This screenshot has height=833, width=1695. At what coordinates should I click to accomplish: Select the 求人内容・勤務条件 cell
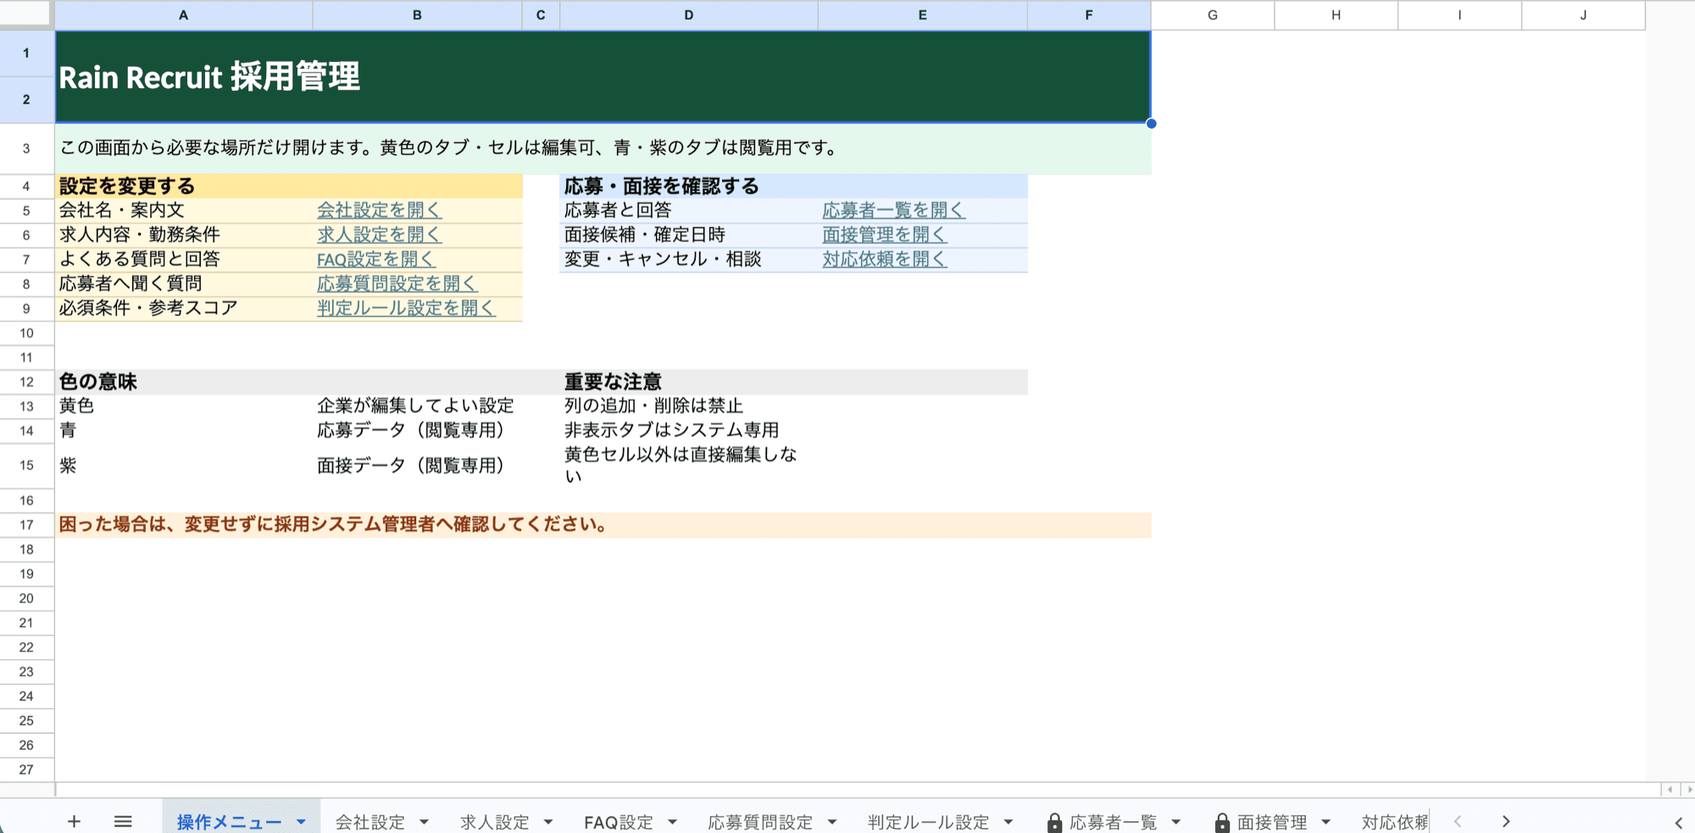(184, 235)
